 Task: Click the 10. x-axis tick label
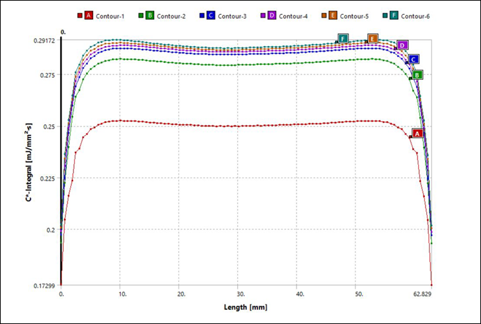122,294
